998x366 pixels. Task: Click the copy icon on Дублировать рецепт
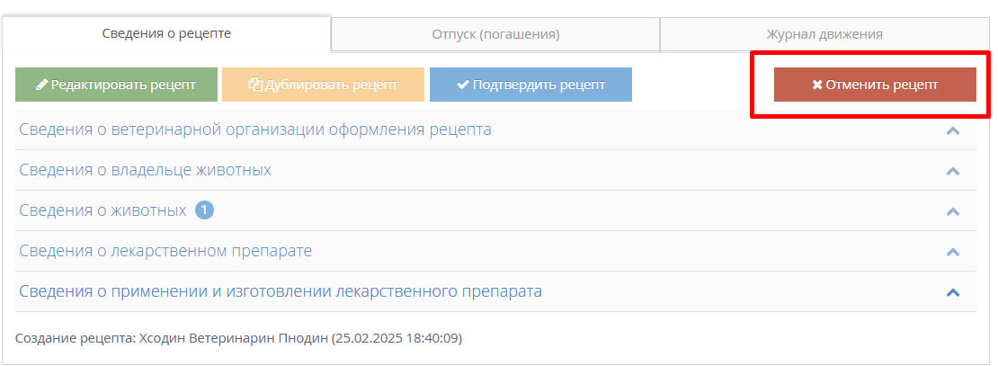255,85
